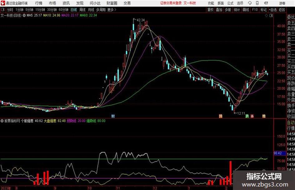This screenshot has width=295, height=190.
Task: Click the 强势线: 80.00 label
Action: click(96, 121)
